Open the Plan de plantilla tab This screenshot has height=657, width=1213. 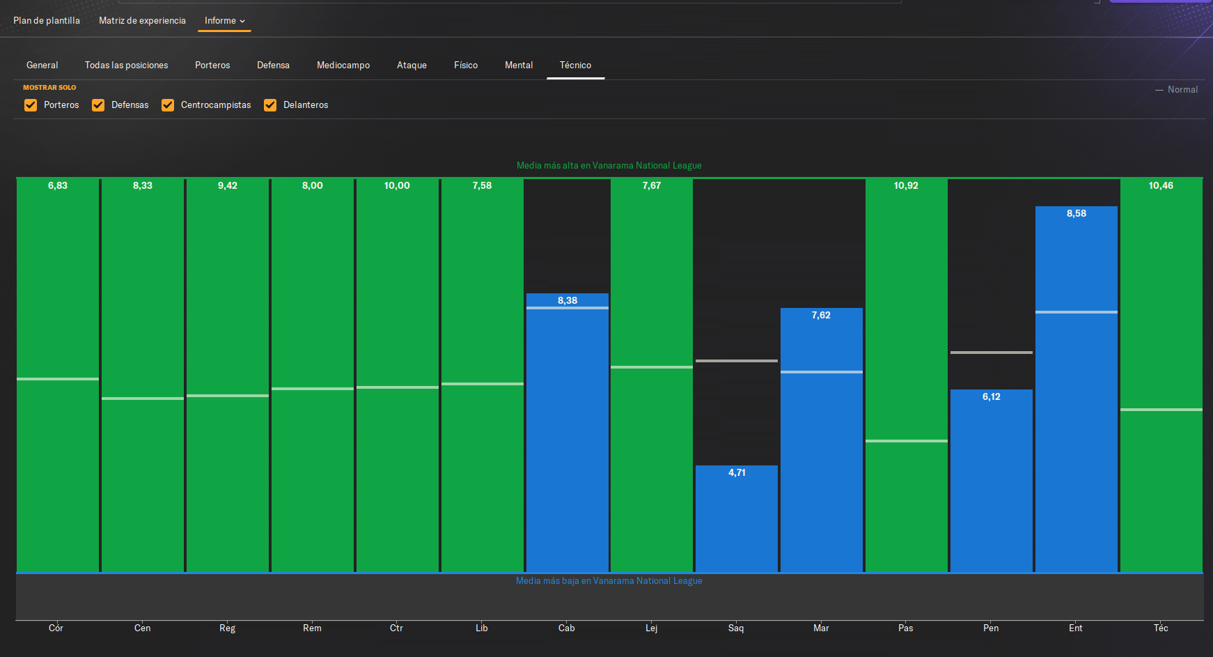click(47, 21)
